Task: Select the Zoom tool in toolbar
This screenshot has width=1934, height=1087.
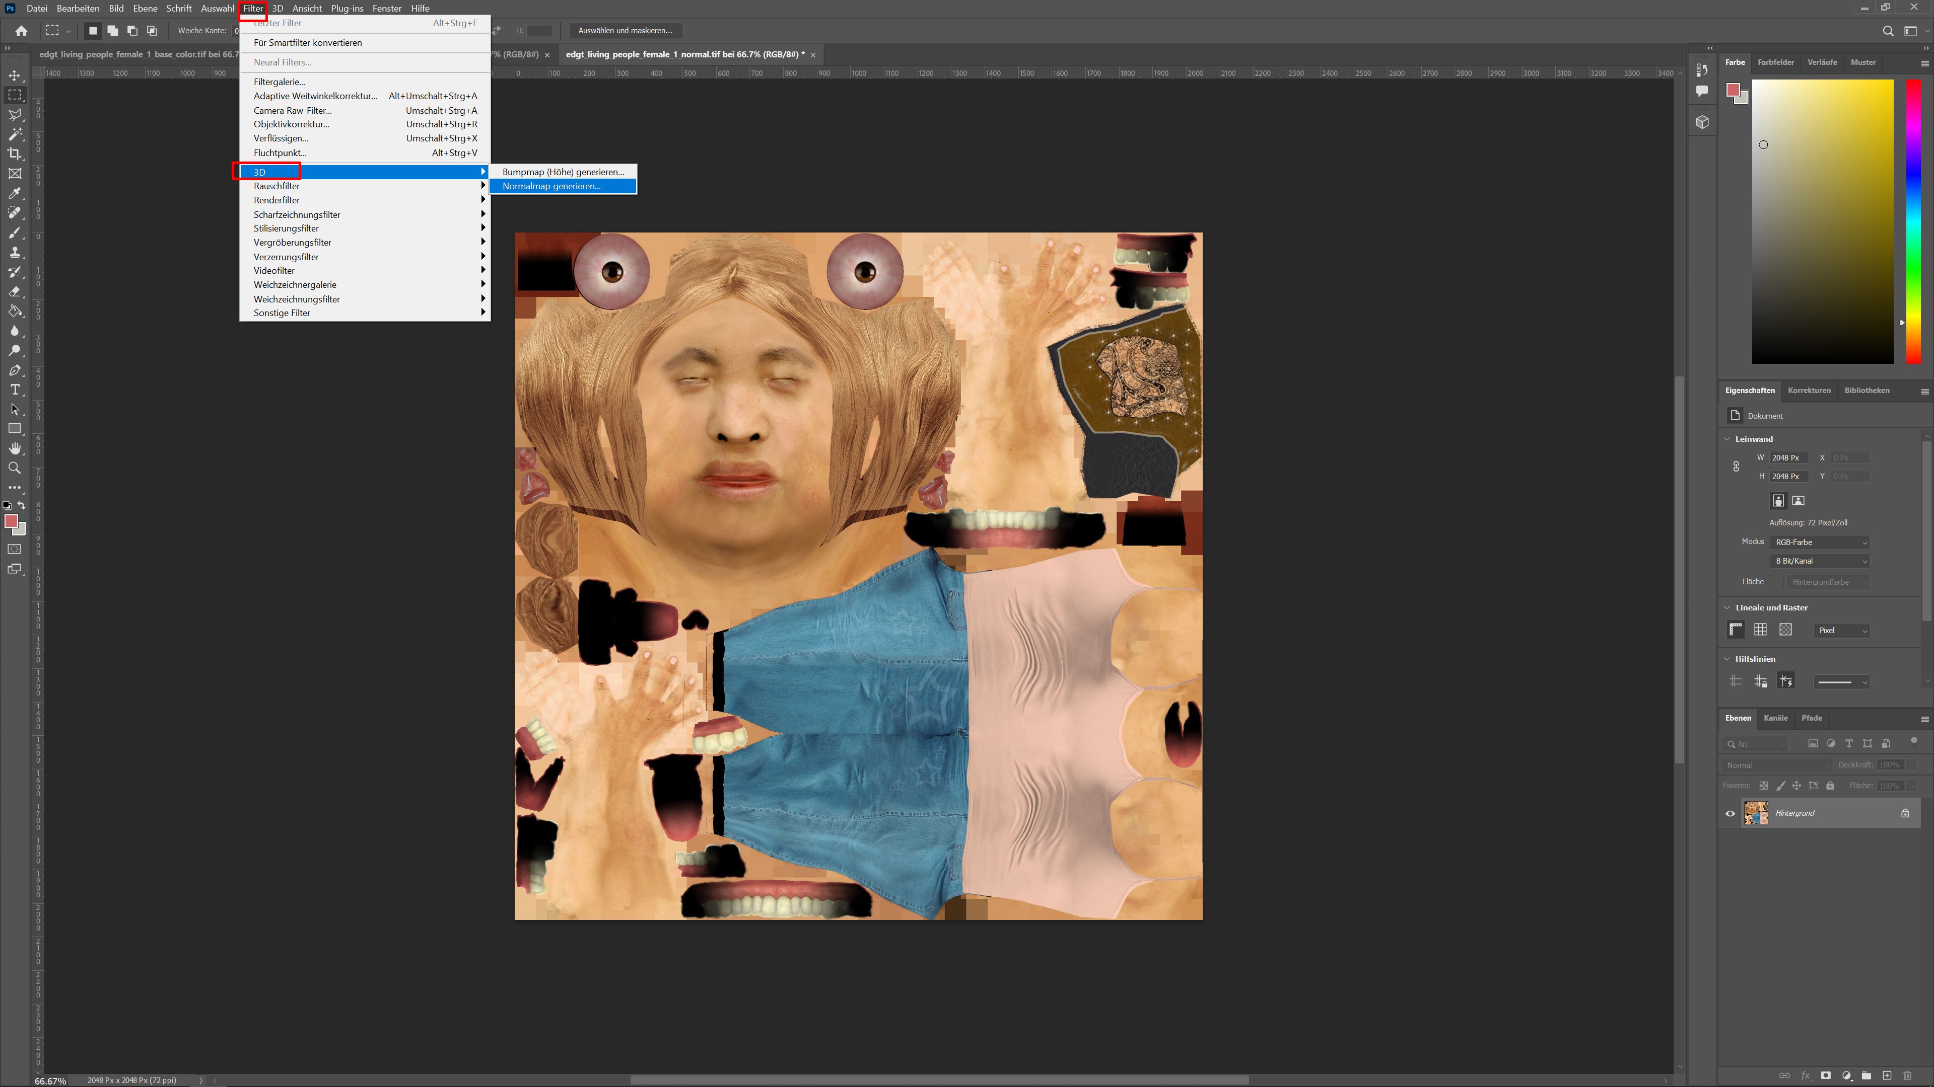Action: pyautogui.click(x=14, y=468)
